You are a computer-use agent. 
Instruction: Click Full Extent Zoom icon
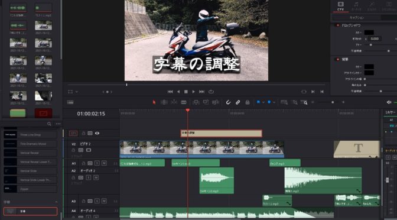(284, 102)
